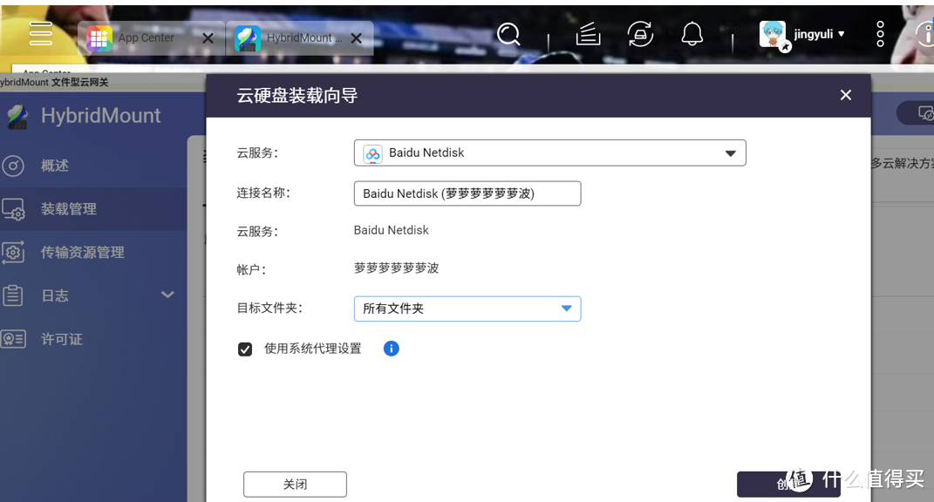Open the background tasks queue icon

point(587,34)
